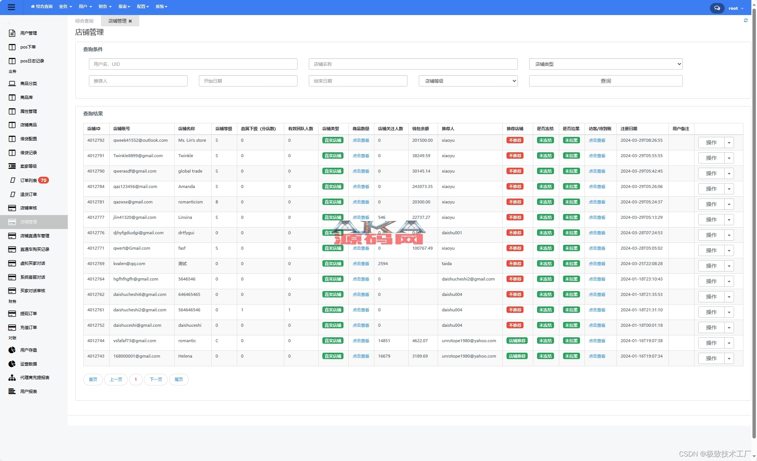Click the hamburger menu icon
757x461 pixels.
point(11,7)
